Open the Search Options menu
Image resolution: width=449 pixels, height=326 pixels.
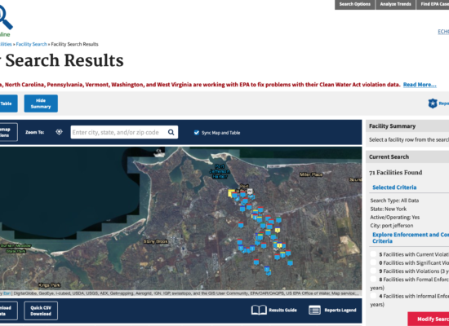(x=355, y=4)
